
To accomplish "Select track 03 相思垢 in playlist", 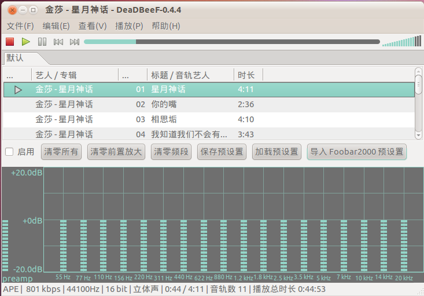I will (164, 119).
